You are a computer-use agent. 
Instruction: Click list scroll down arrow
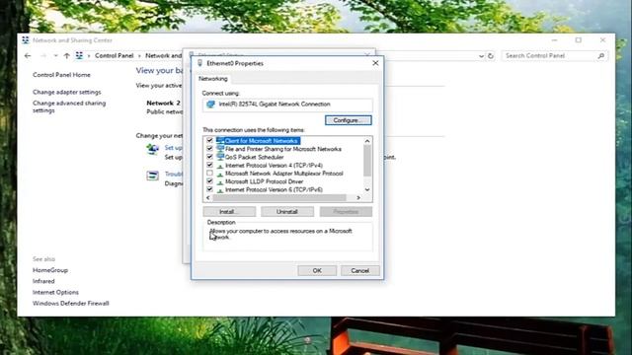(367, 189)
